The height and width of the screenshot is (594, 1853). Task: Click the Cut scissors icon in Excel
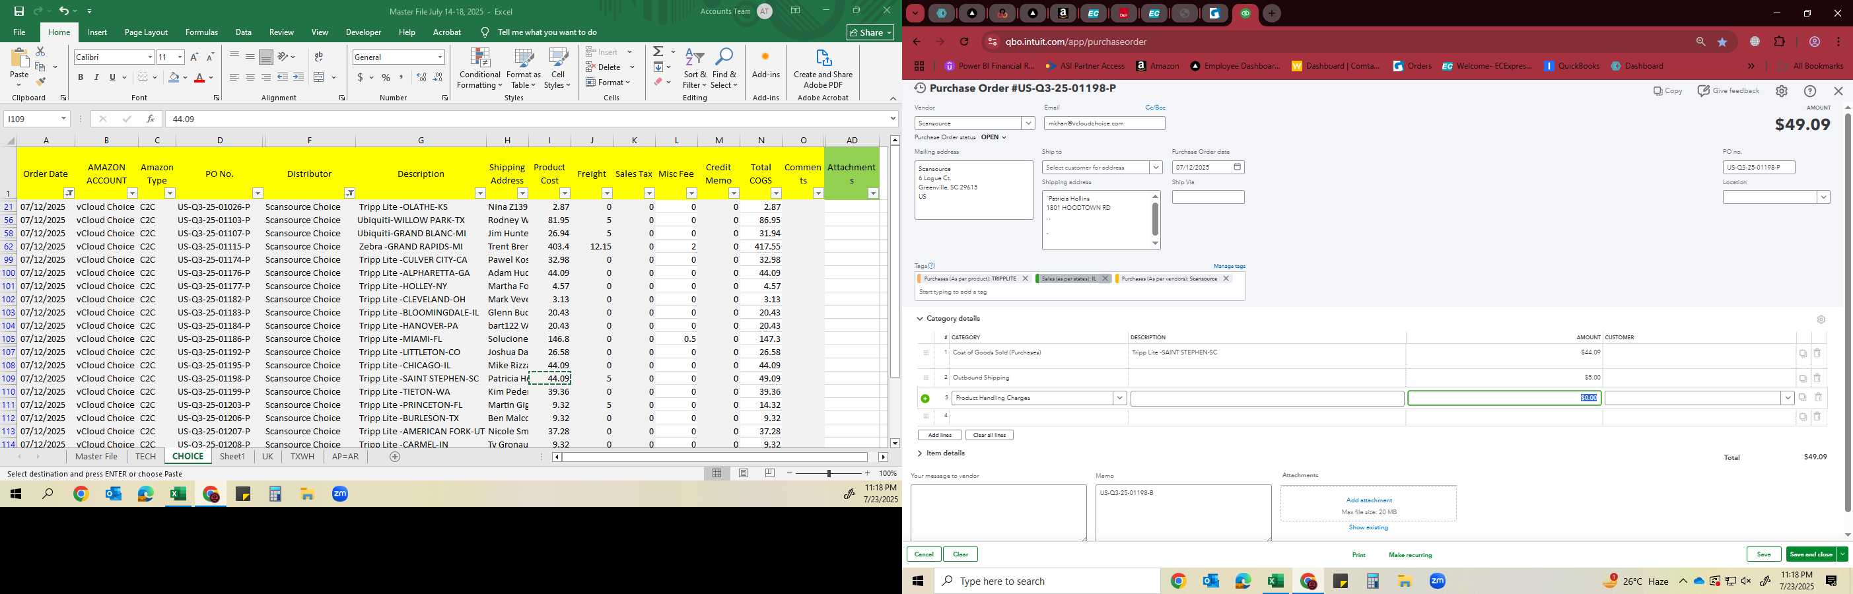(x=40, y=51)
